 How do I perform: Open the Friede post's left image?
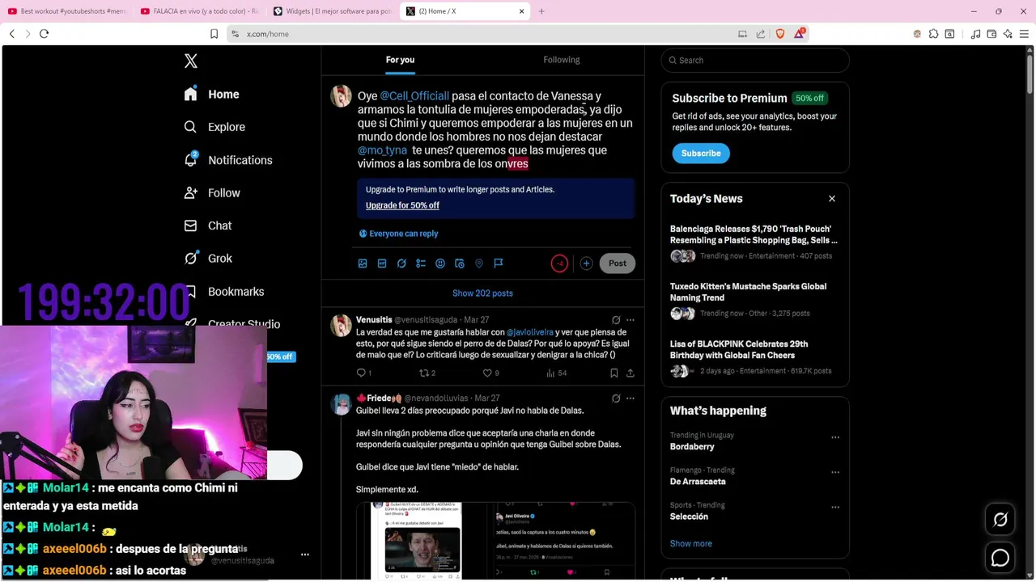coord(422,540)
